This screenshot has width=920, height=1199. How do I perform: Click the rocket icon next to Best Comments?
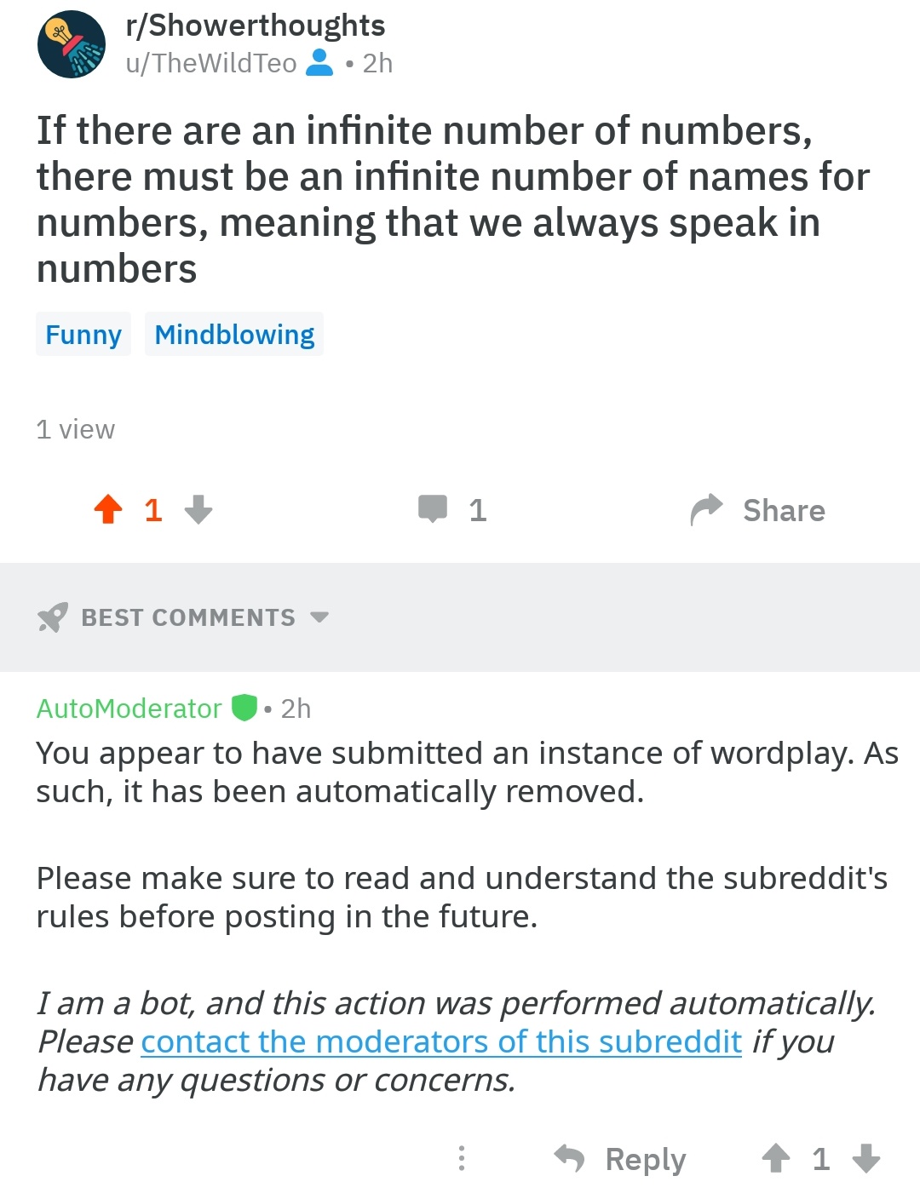click(51, 617)
